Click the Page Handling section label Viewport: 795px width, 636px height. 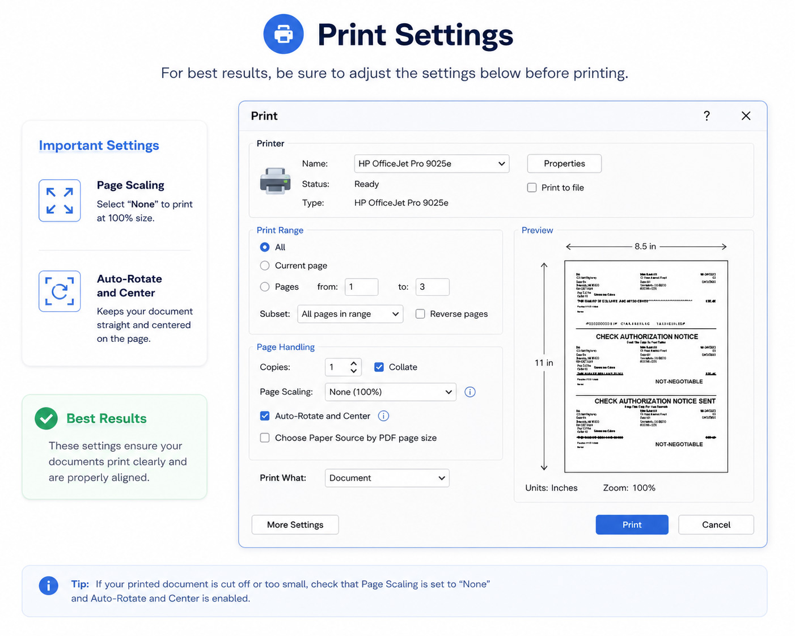286,347
